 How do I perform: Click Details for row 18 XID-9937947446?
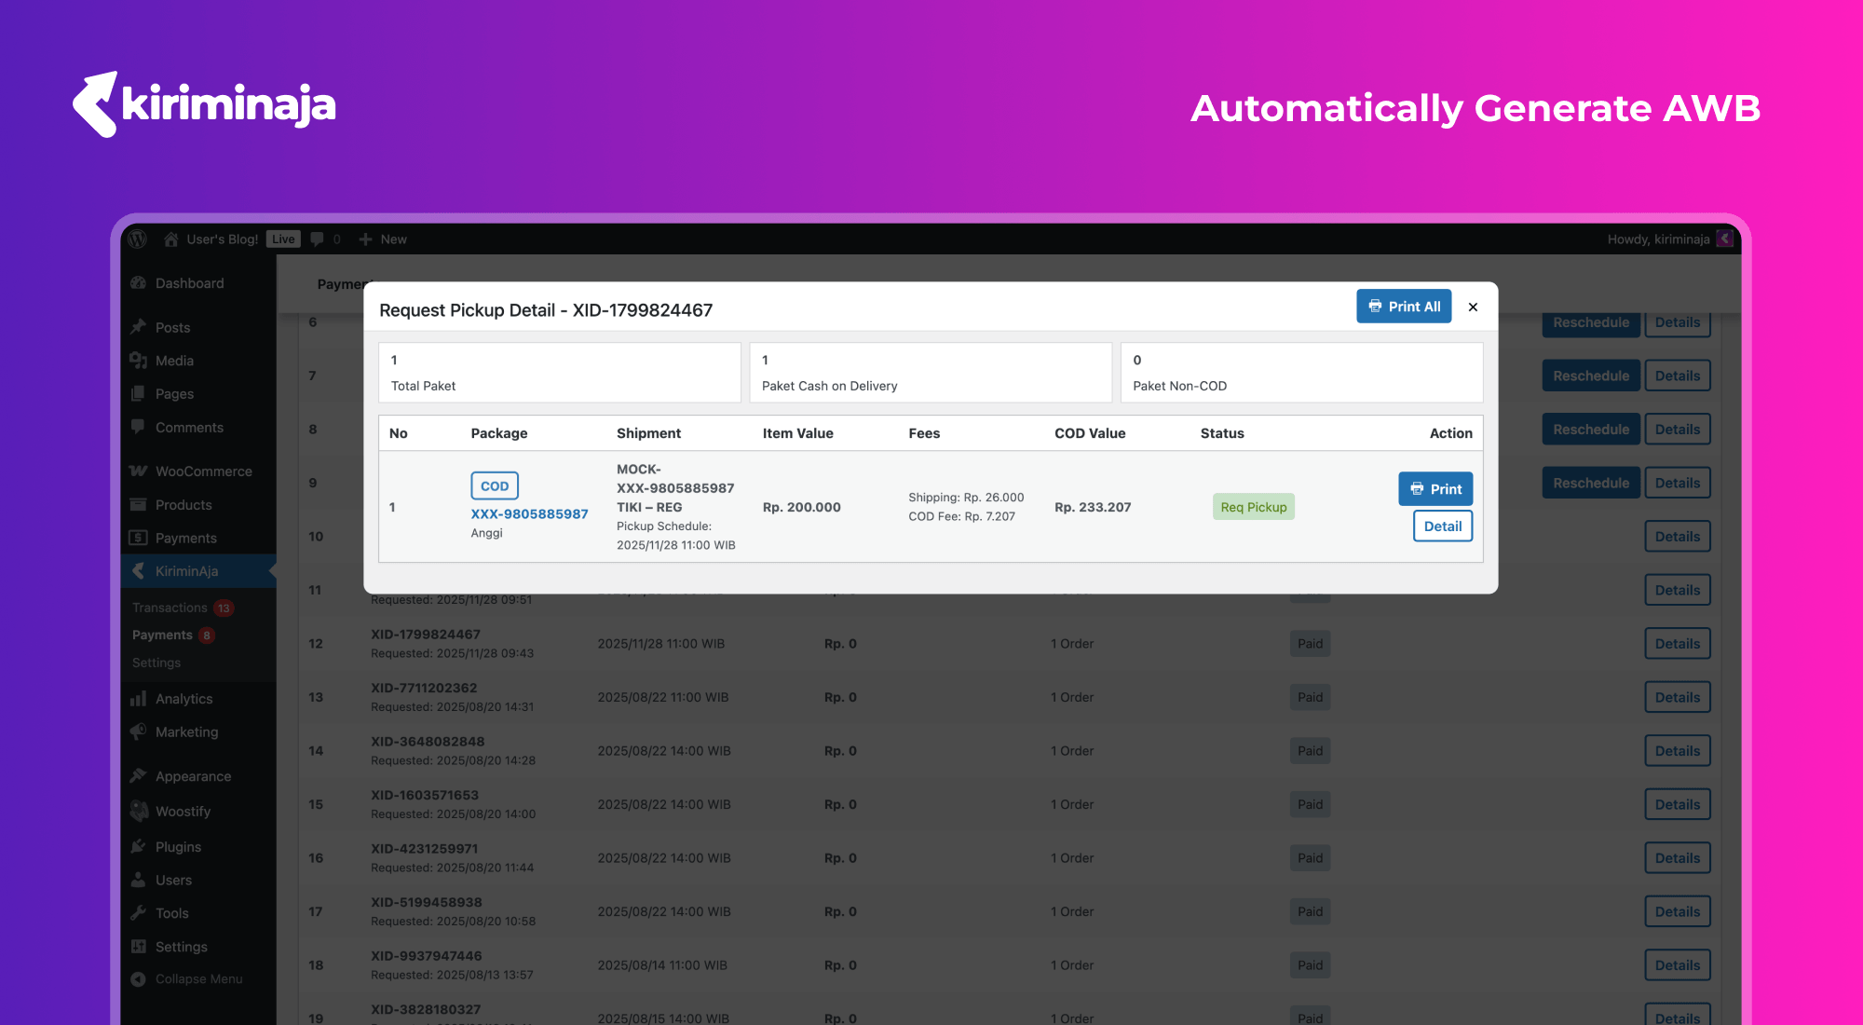[x=1678, y=965]
